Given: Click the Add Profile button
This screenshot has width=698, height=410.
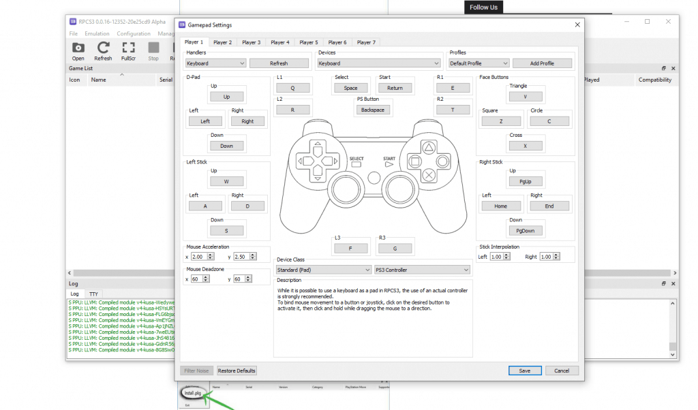Looking at the screenshot, I should pyautogui.click(x=542, y=63).
